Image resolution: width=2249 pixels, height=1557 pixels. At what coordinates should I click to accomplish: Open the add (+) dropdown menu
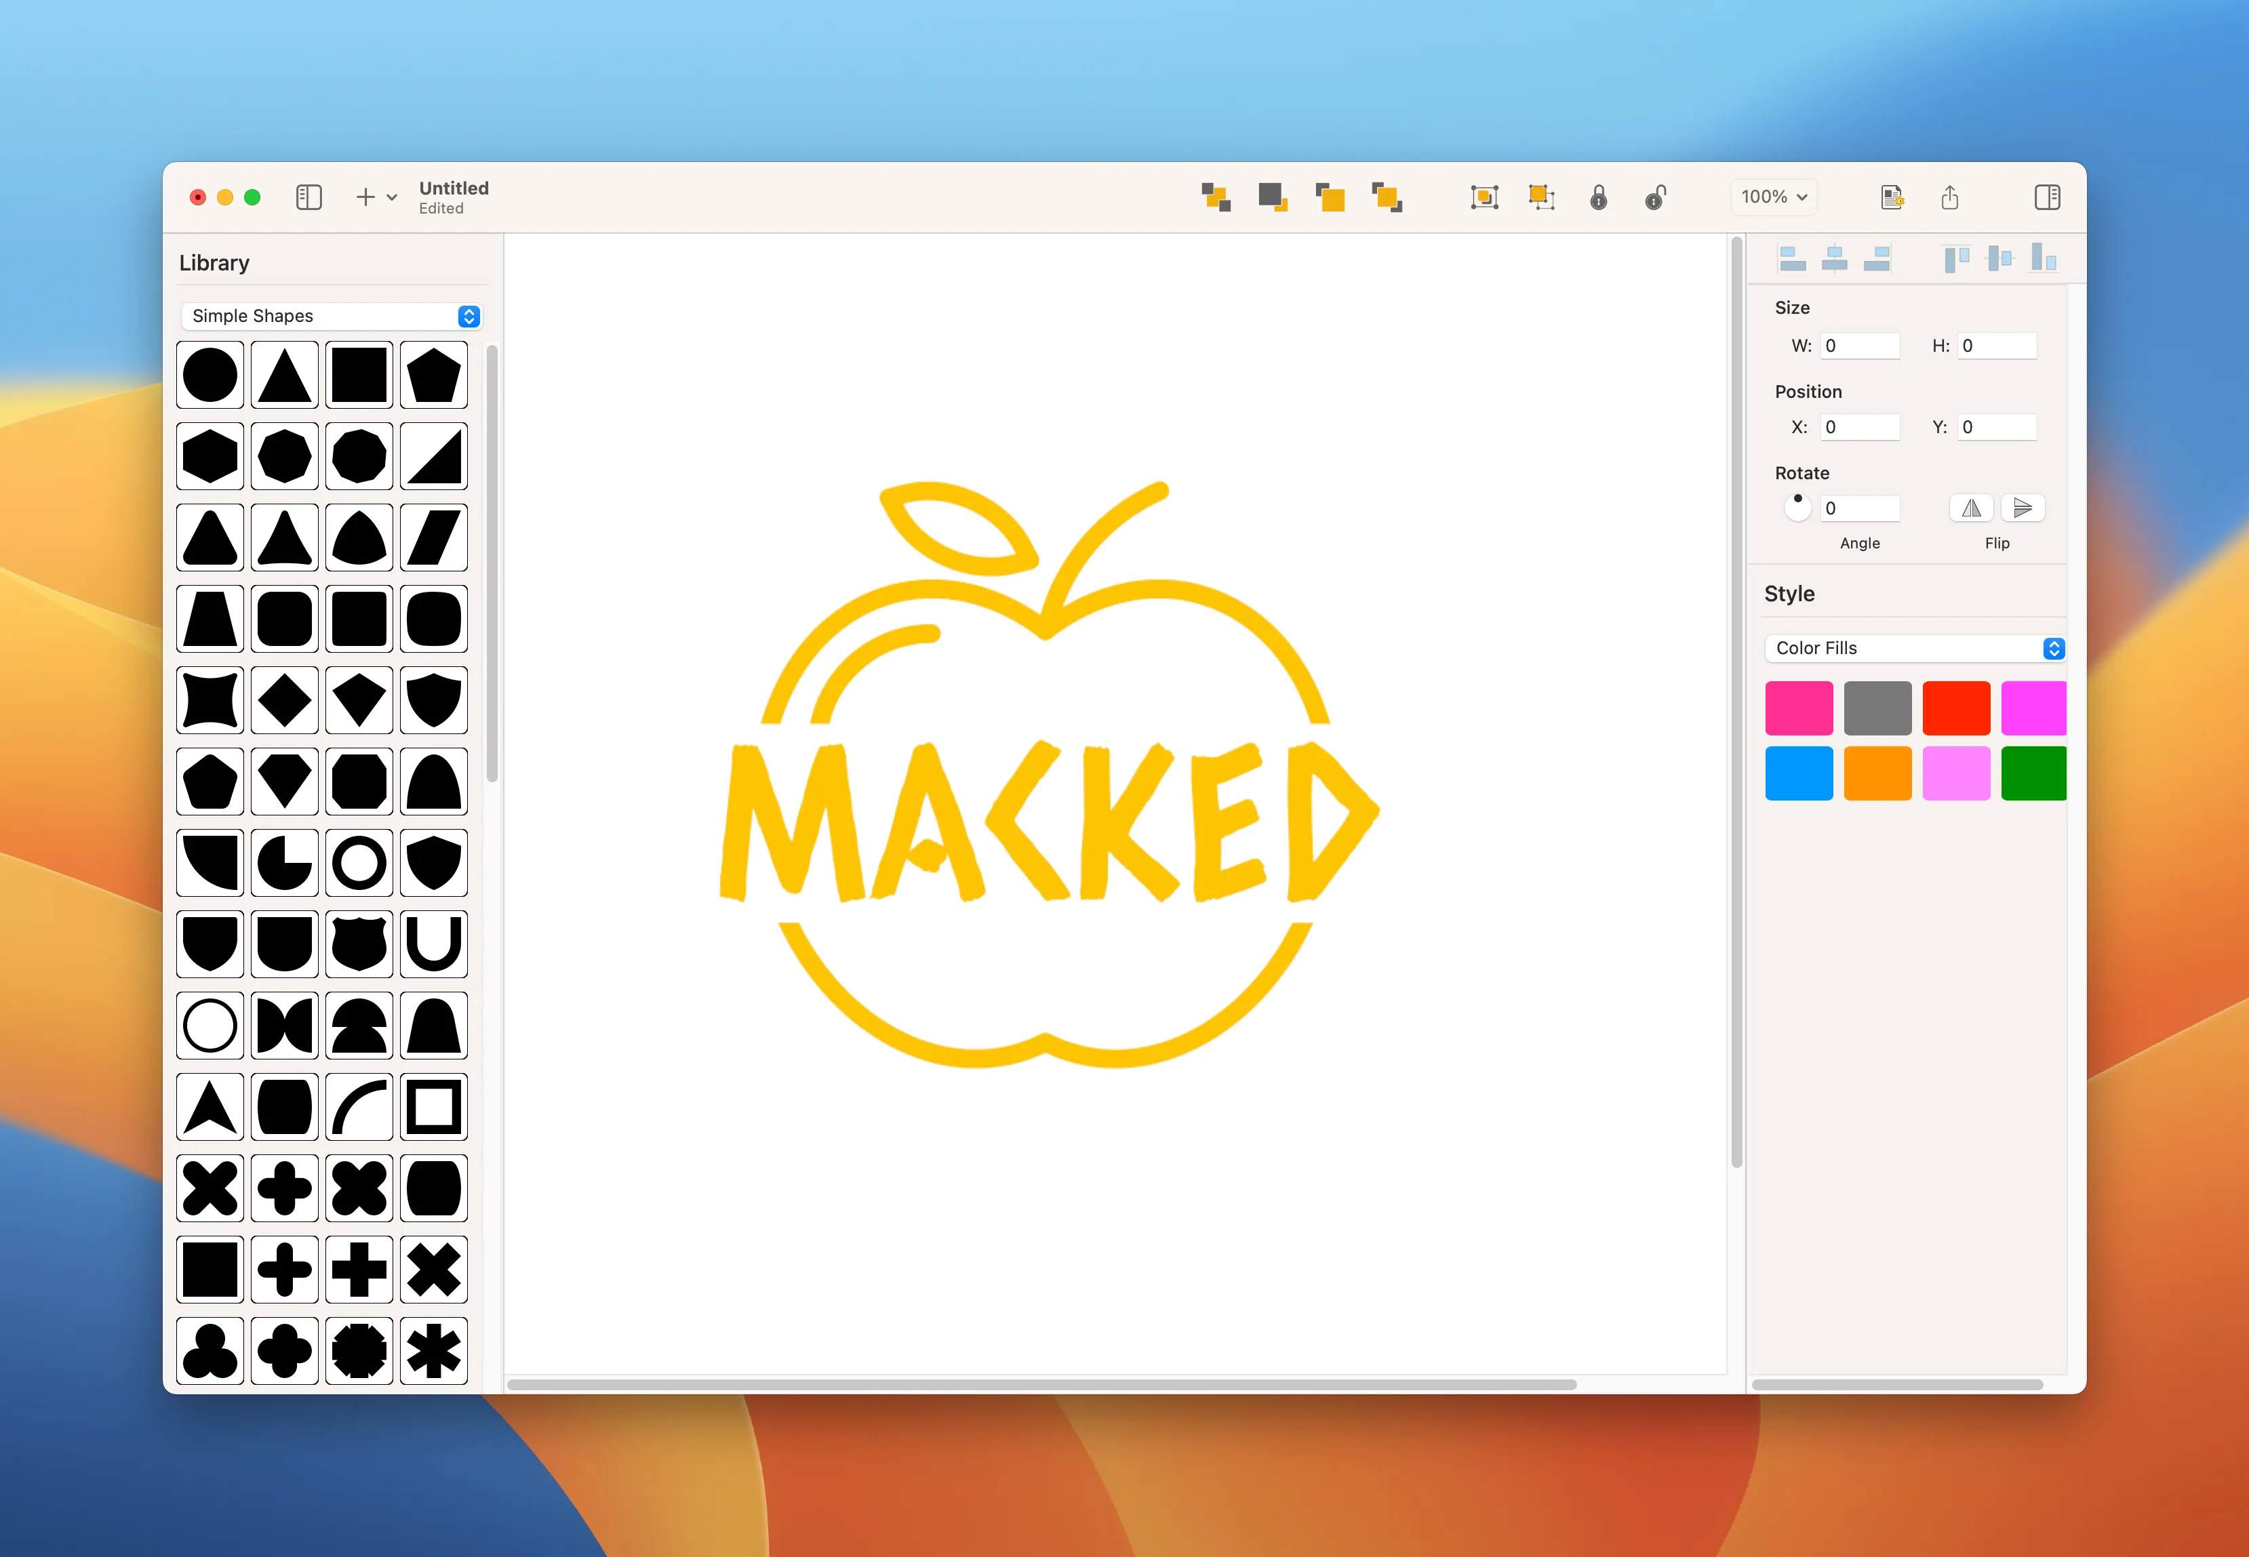376,197
